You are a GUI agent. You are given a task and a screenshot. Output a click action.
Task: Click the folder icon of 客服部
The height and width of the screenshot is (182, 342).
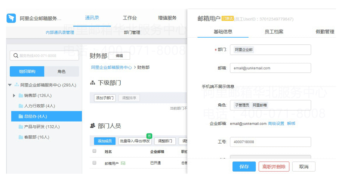pos(21,137)
